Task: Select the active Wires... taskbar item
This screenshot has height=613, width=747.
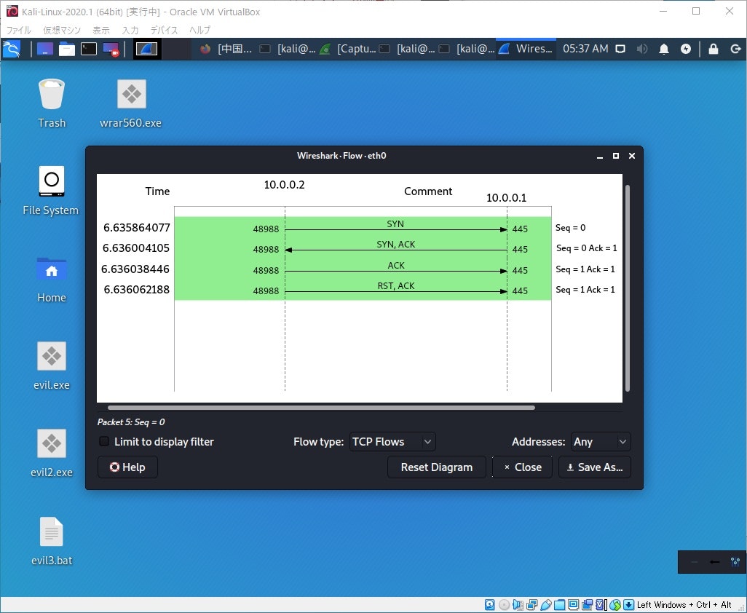Action: [x=526, y=49]
